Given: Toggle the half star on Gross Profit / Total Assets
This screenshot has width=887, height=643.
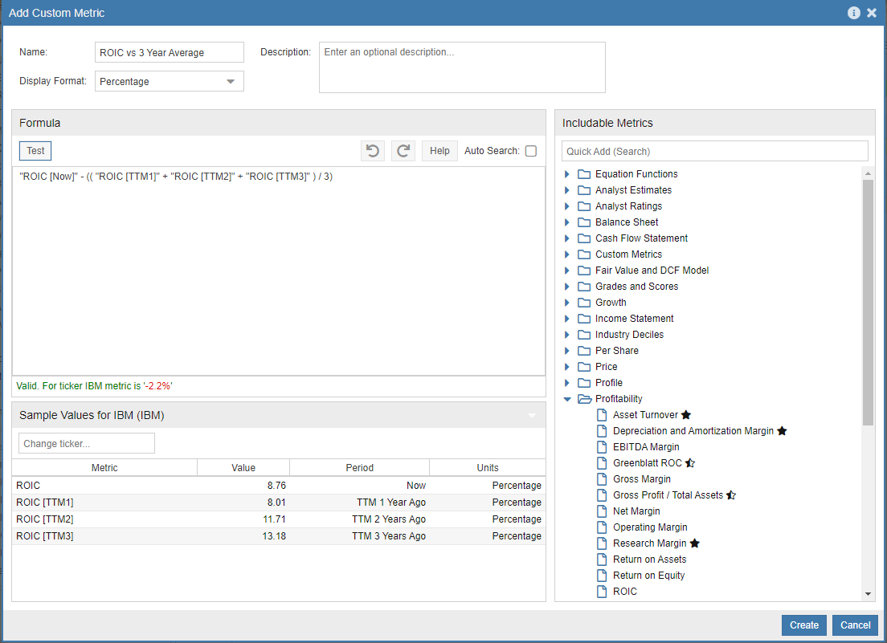Looking at the screenshot, I should [x=730, y=494].
